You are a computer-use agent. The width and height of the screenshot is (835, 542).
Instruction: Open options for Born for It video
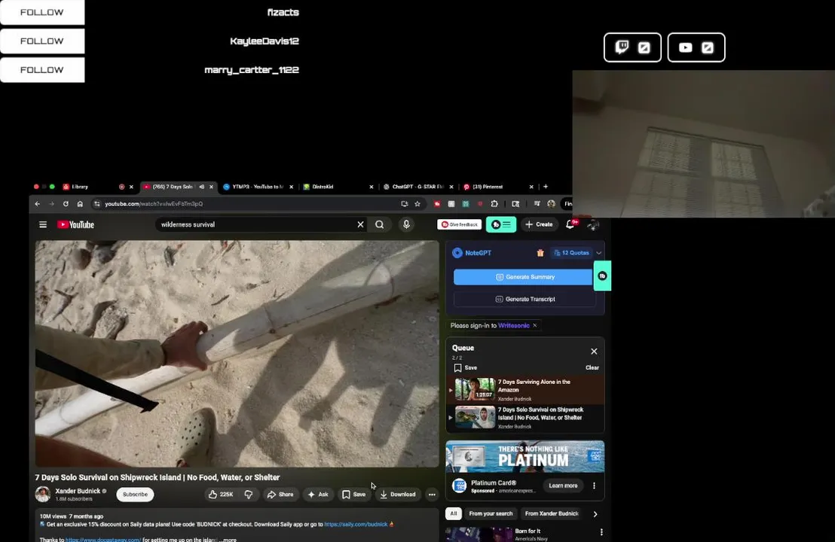click(x=601, y=532)
